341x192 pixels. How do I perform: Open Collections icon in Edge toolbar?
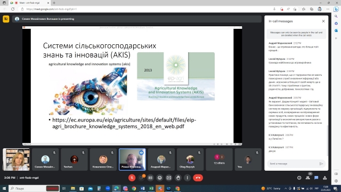312,9
